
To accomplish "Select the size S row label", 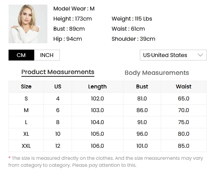I will [26, 99].
